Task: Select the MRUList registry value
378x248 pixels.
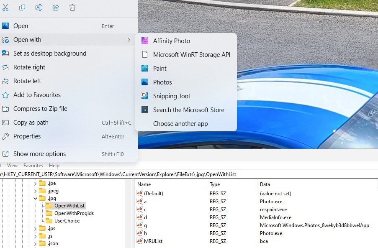Action: point(153,241)
